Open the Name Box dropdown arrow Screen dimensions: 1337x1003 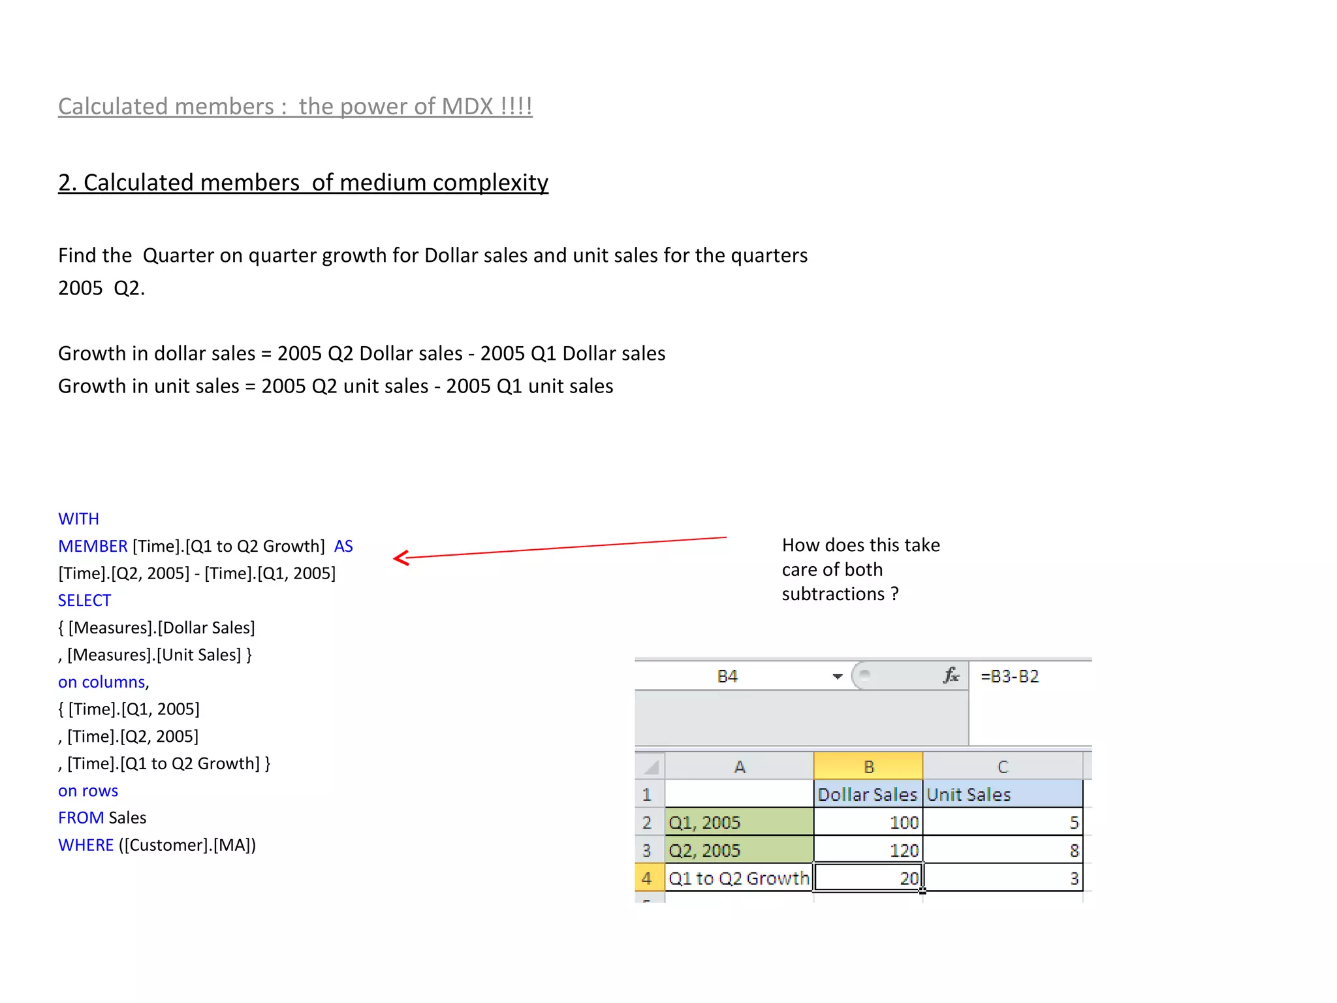[x=838, y=676]
